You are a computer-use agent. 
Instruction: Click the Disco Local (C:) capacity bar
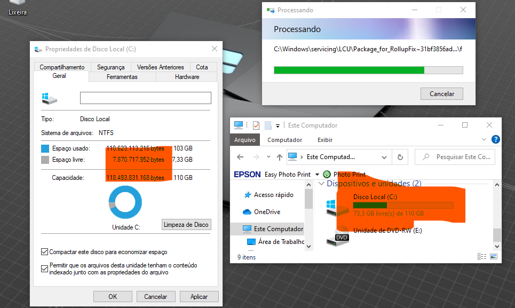pyautogui.click(x=403, y=205)
